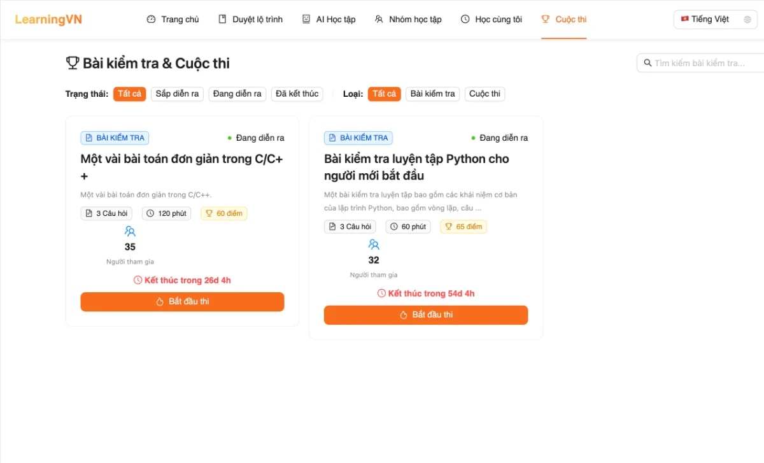Click the clock icon on 120 phút badge

click(x=150, y=213)
